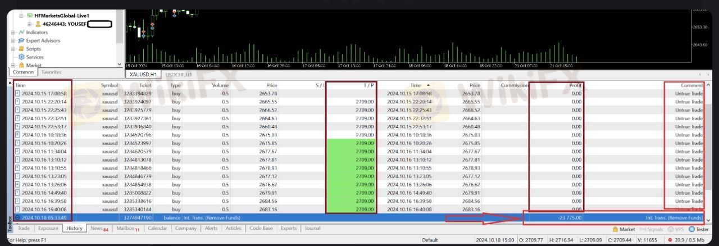
Task: Click order icon for 2024.10.16 11:34:04 row
Action: [17, 152]
